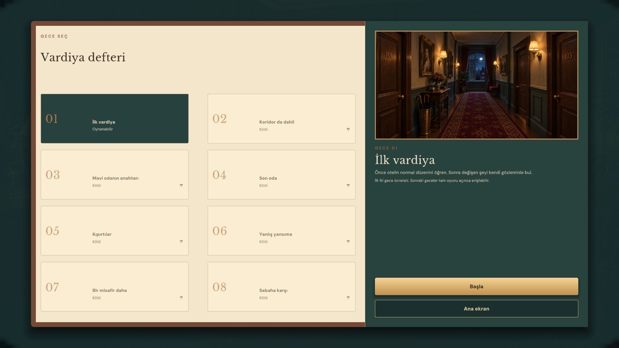Click the lock icon on Son oda card

click(x=348, y=185)
